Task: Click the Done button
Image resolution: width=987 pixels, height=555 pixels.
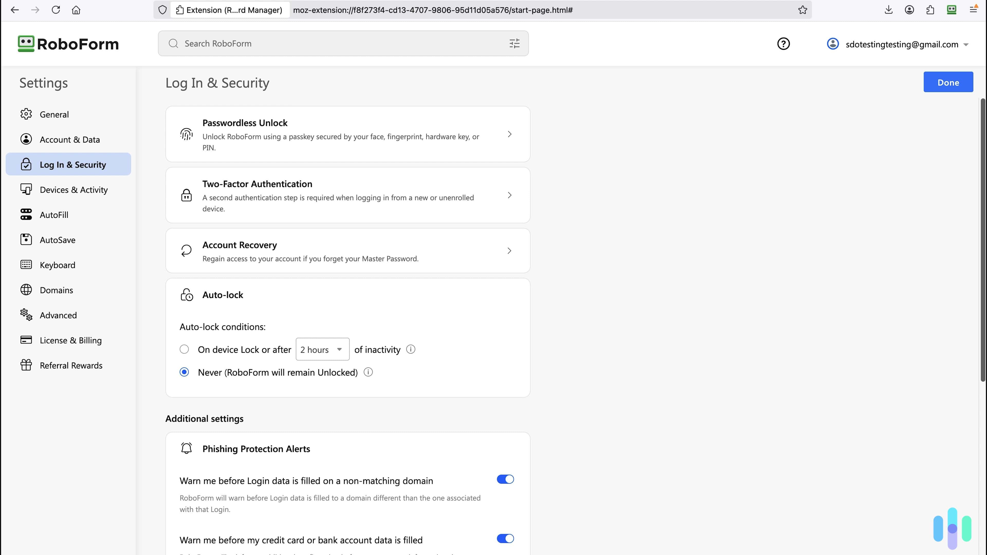Action: click(948, 82)
